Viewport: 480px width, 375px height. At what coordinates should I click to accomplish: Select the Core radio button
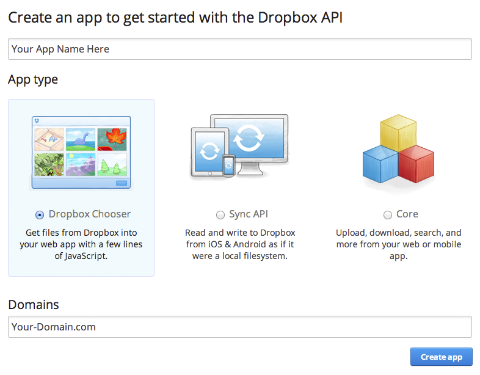pyautogui.click(x=388, y=215)
